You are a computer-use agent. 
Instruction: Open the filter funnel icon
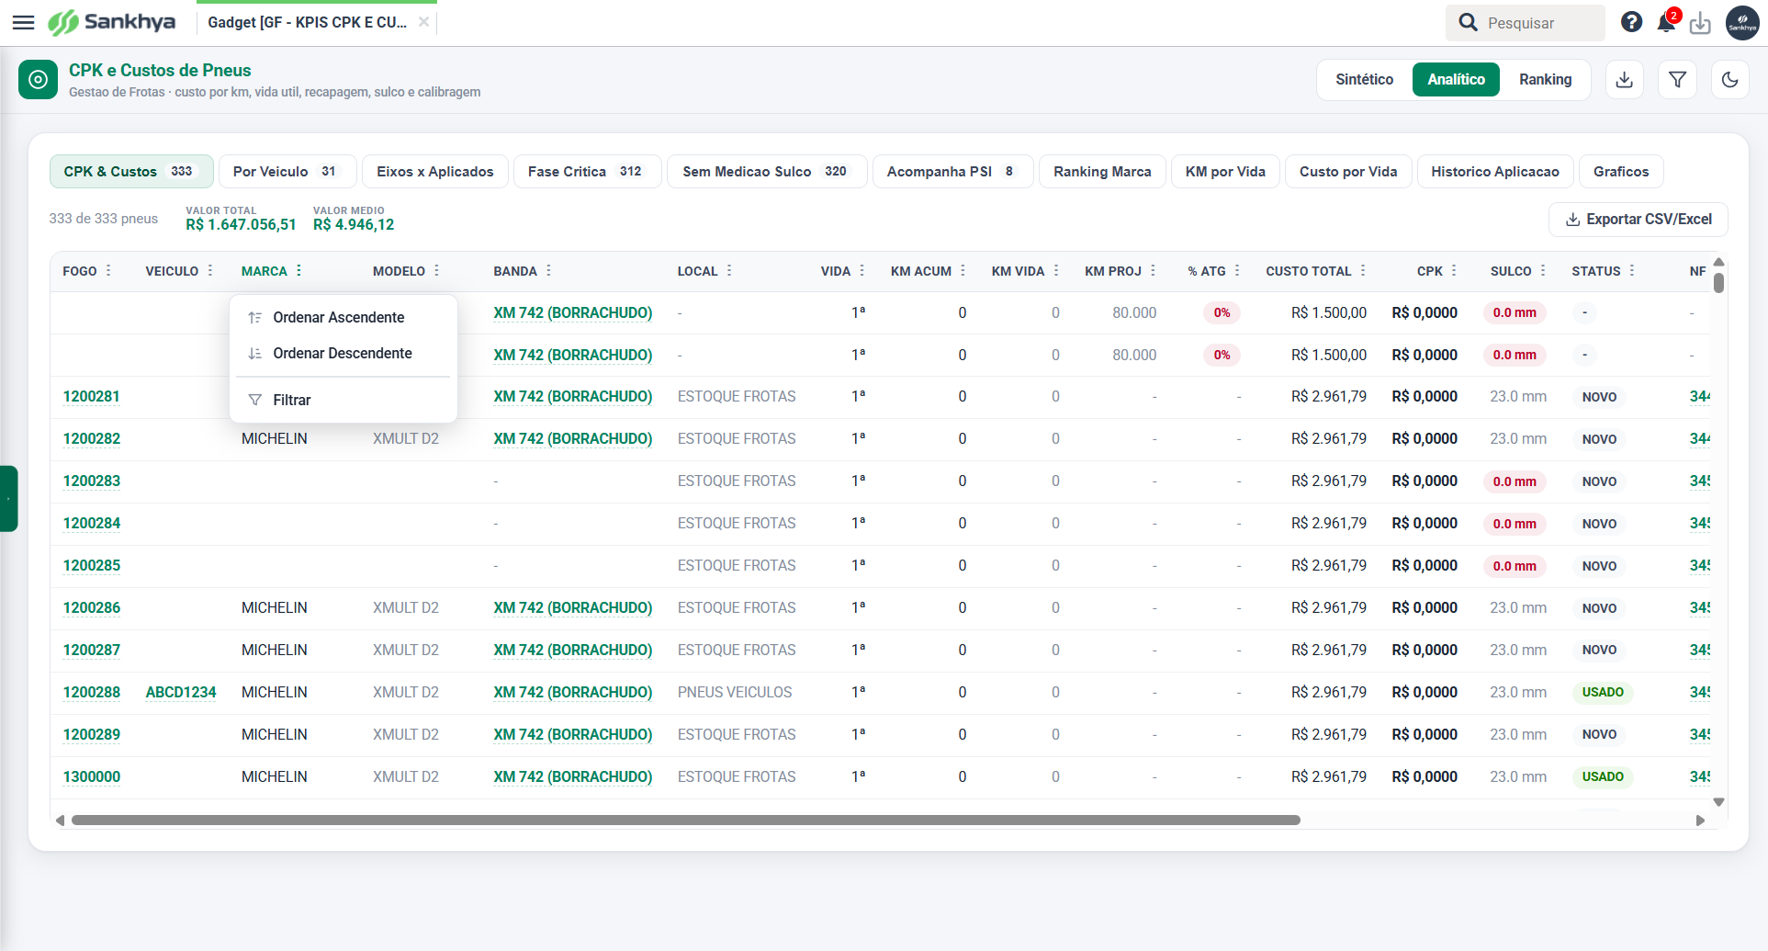[1677, 80]
